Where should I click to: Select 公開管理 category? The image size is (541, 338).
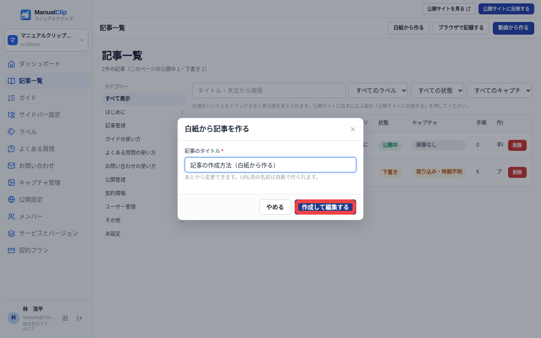pos(144,180)
